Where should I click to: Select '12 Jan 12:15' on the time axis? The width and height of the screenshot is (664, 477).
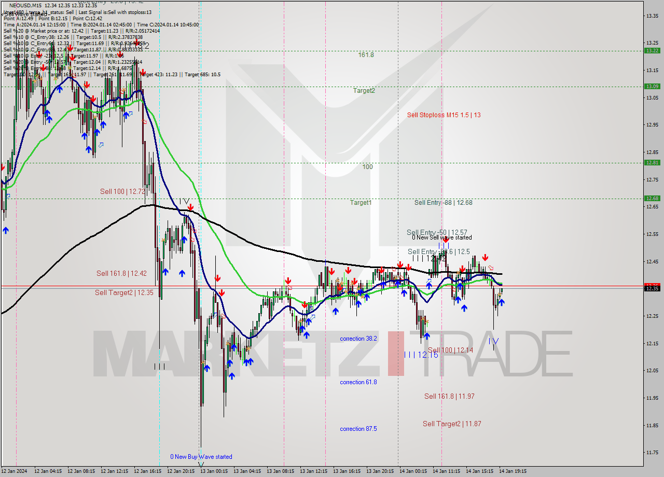[x=114, y=471]
